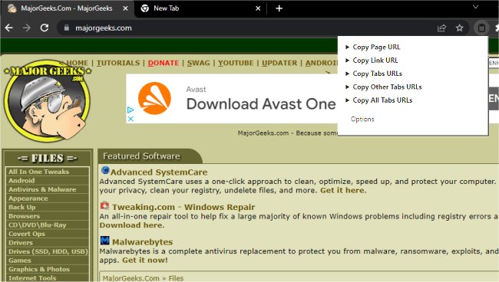Open the UPDATER nav link
This screenshot has width=499, height=282.
coord(279,63)
